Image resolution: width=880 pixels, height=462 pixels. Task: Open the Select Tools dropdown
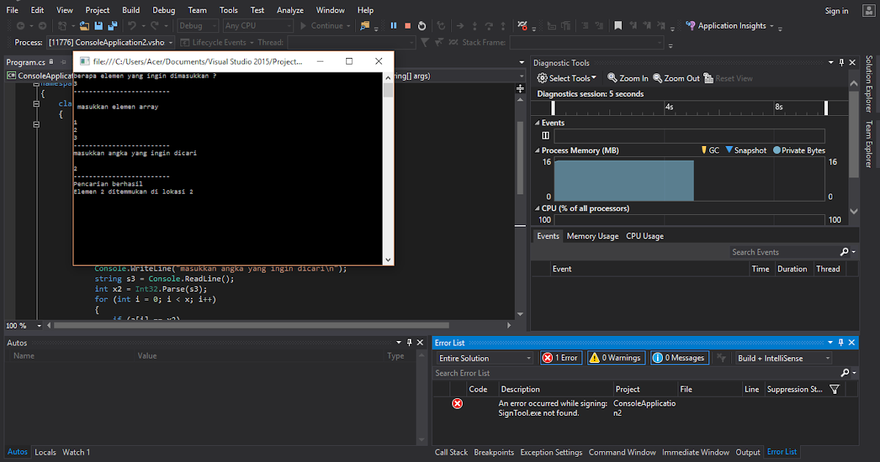567,78
